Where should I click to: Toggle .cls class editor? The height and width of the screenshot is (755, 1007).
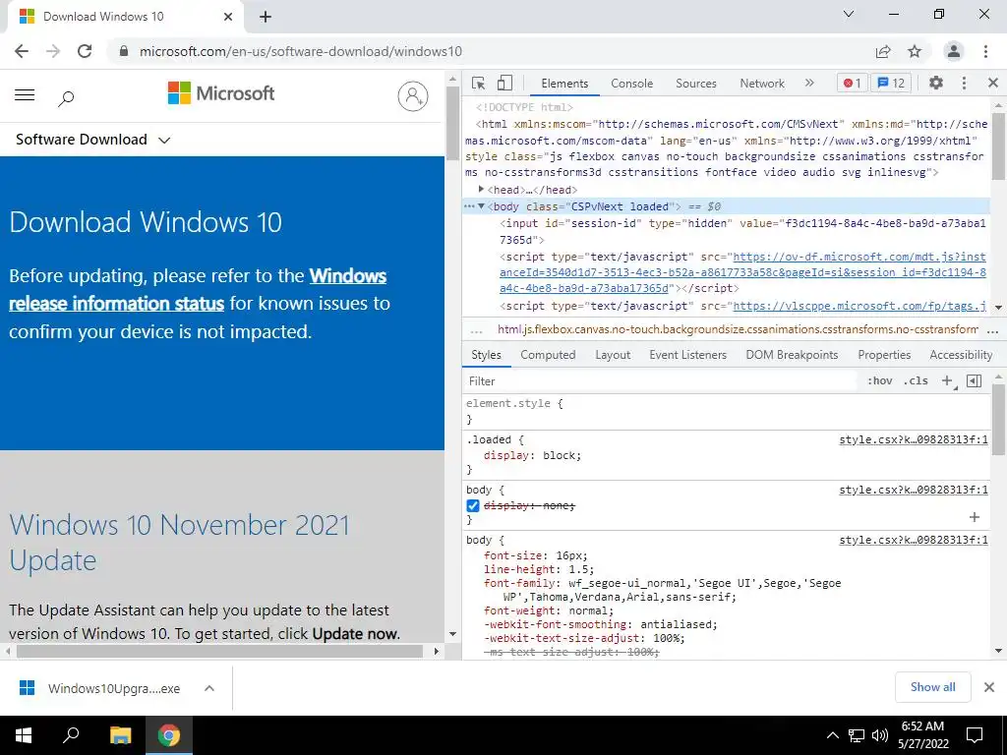[916, 380]
